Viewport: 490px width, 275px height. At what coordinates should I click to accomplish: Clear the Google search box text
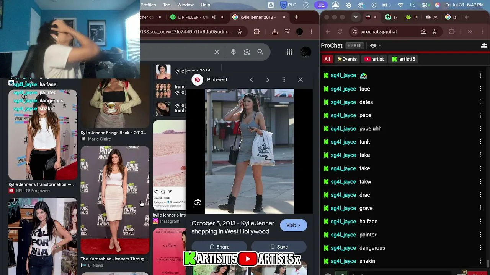[x=217, y=52]
